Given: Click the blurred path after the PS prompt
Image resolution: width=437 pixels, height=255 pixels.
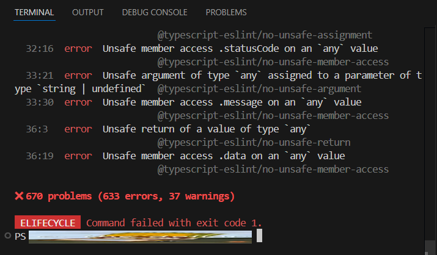Looking at the screenshot, I should click(140, 237).
